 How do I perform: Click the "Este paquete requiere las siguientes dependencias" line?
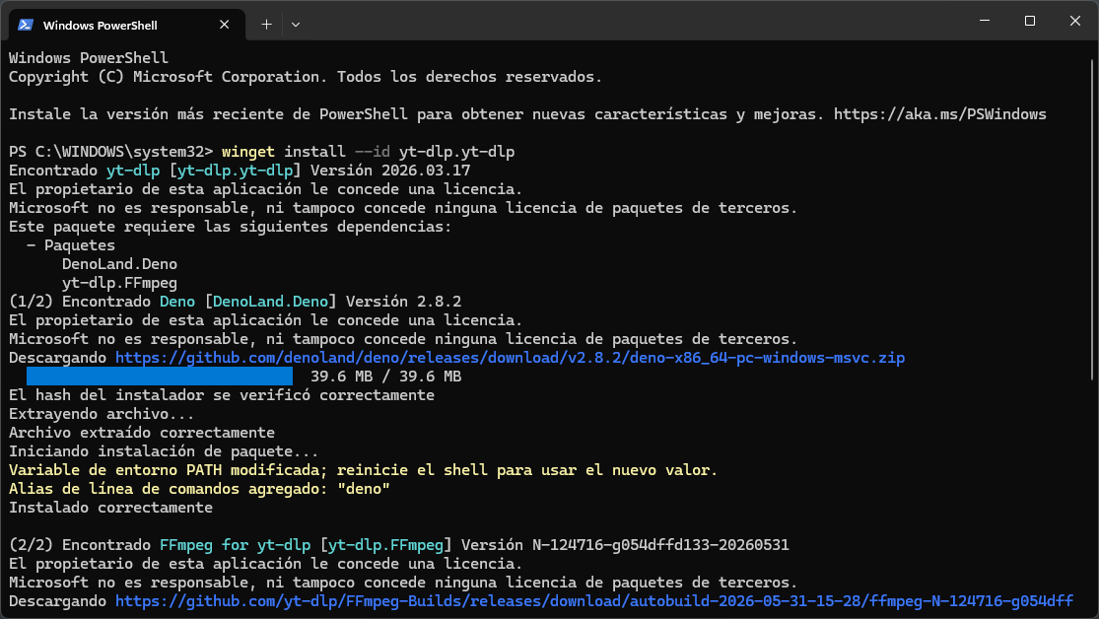coord(230,227)
